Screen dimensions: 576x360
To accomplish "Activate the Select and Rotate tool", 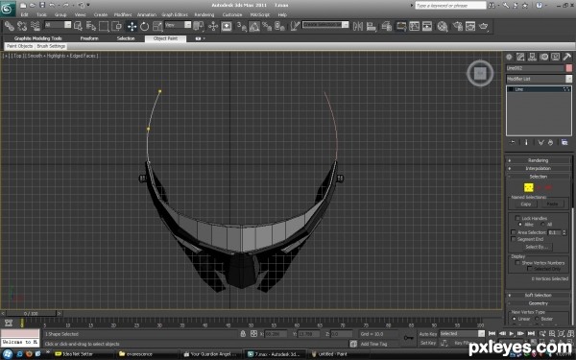I will pos(144,26).
